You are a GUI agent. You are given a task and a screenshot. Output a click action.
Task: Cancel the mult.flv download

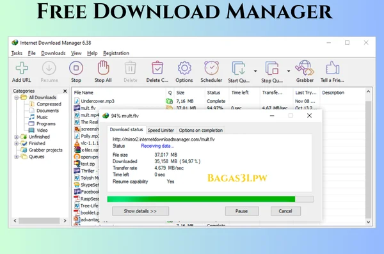coord(285,211)
